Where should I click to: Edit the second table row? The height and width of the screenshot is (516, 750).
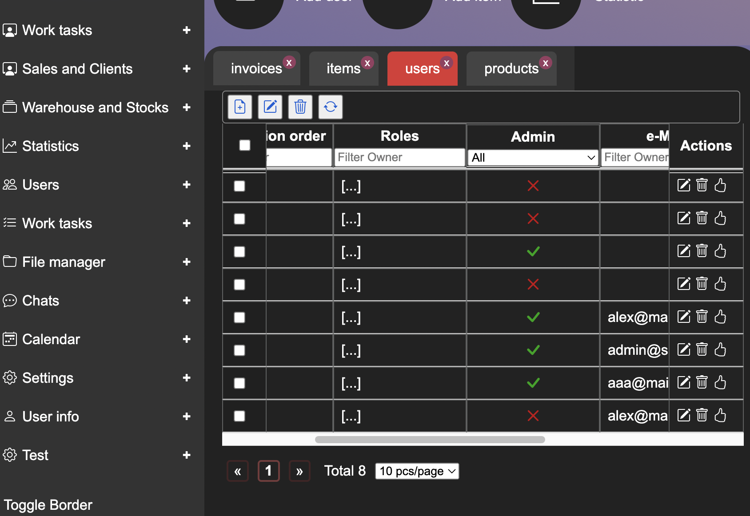point(684,218)
